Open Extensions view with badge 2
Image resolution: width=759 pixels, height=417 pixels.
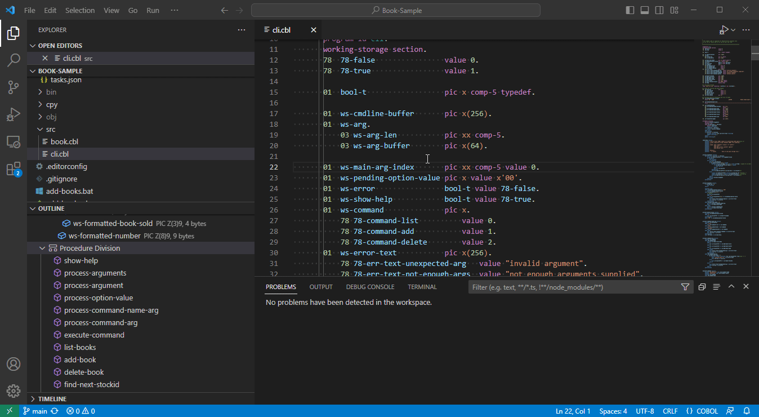click(14, 169)
